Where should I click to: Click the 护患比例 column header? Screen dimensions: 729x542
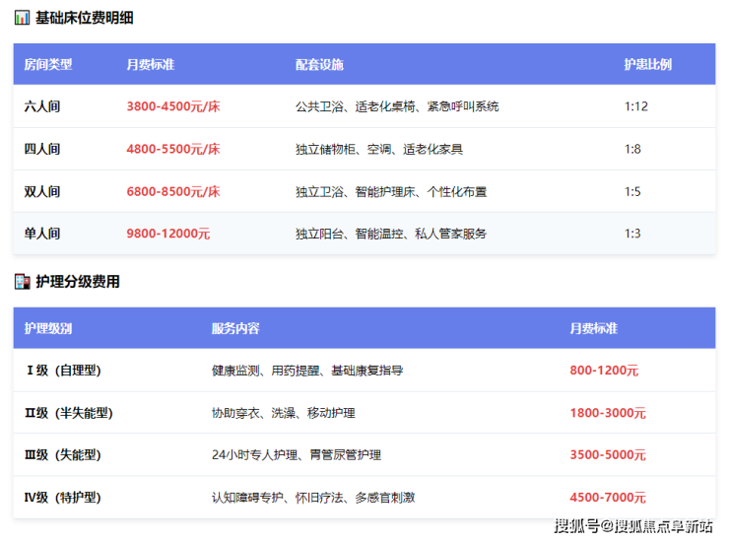click(647, 64)
